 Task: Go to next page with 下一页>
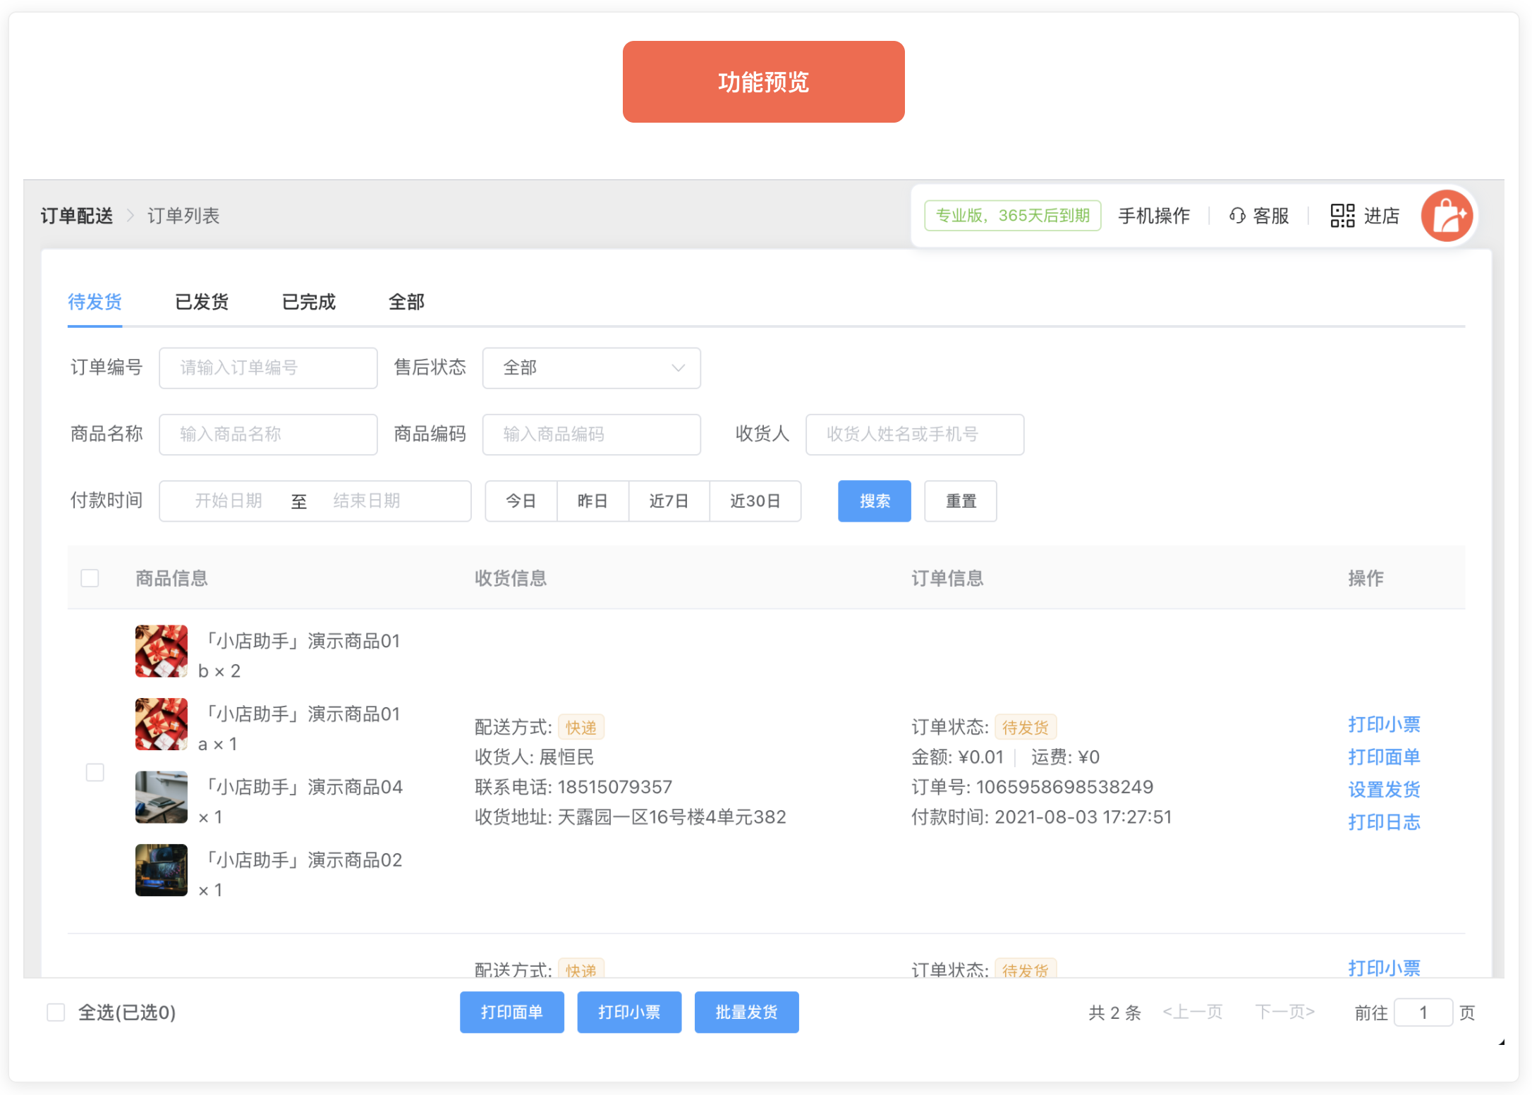point(1284,1013)
